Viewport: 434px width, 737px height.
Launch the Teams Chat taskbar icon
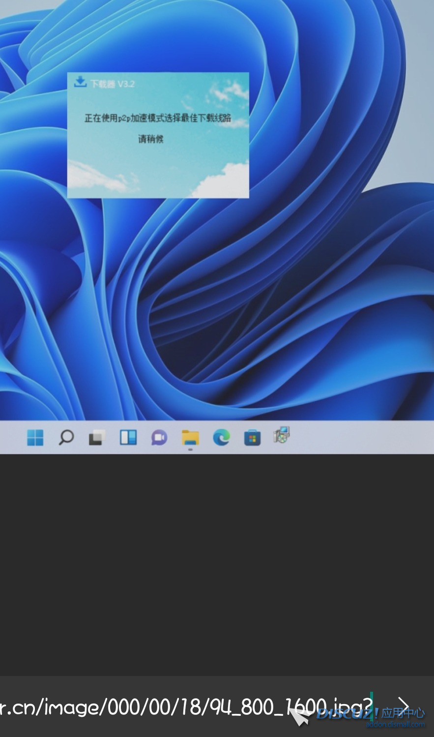click(159, 437)
